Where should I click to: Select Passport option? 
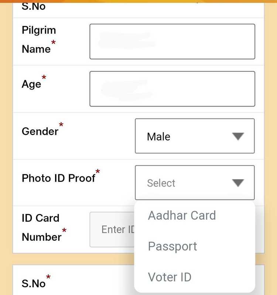click(172, 247)
